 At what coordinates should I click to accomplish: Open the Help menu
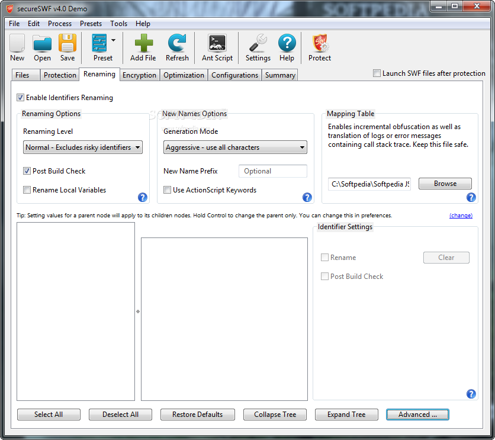[143, 24]
